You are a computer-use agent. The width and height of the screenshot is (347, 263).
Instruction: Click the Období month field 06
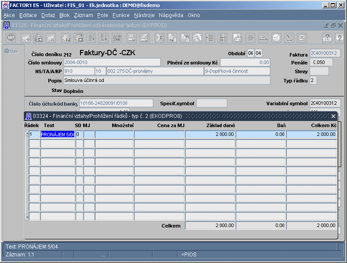[251, 53]
